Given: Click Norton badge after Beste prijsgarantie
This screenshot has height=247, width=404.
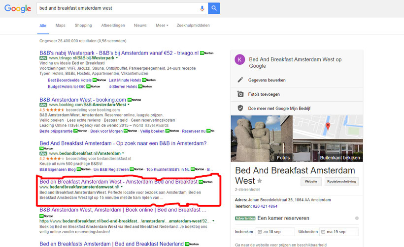Looking at the screenshot, I should tap(80, 131).
